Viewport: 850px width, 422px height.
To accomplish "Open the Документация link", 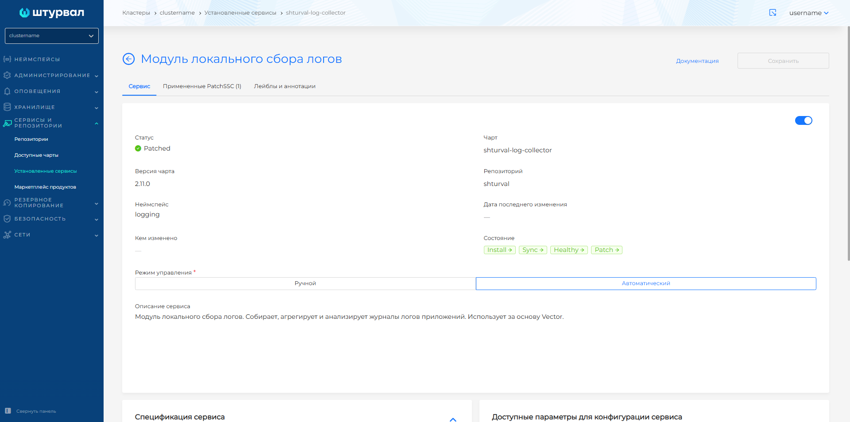I will click(697, 61).
